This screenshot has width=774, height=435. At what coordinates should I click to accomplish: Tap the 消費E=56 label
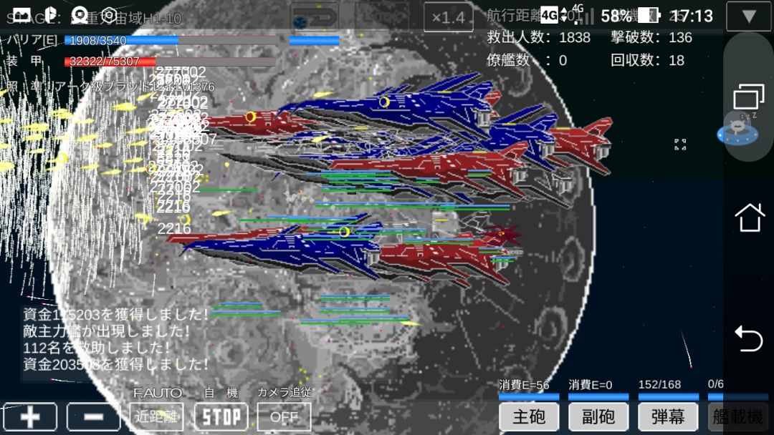(524, 385)
